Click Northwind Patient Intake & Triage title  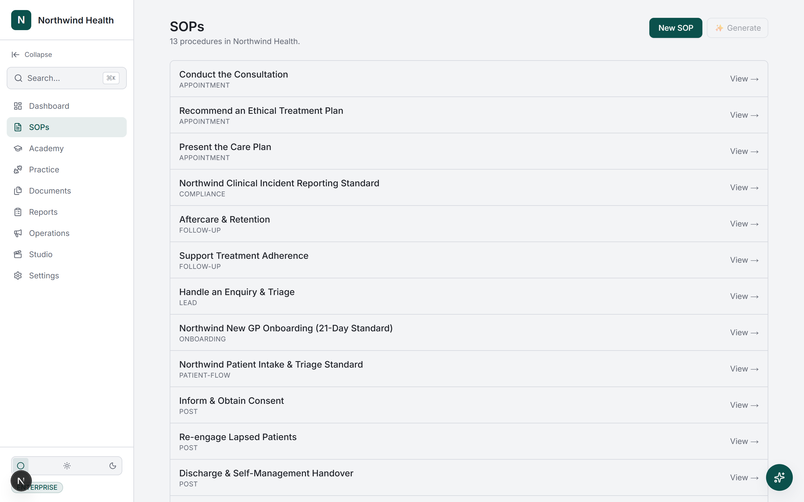click(271, 364)
